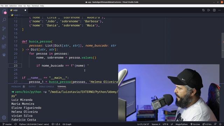
Task: Click the Open Changes icon in editor toolbar
Action: point(203,10)
